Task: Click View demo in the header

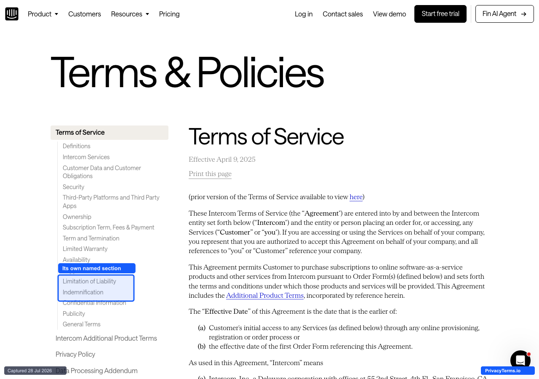Action: pos(390,14)
